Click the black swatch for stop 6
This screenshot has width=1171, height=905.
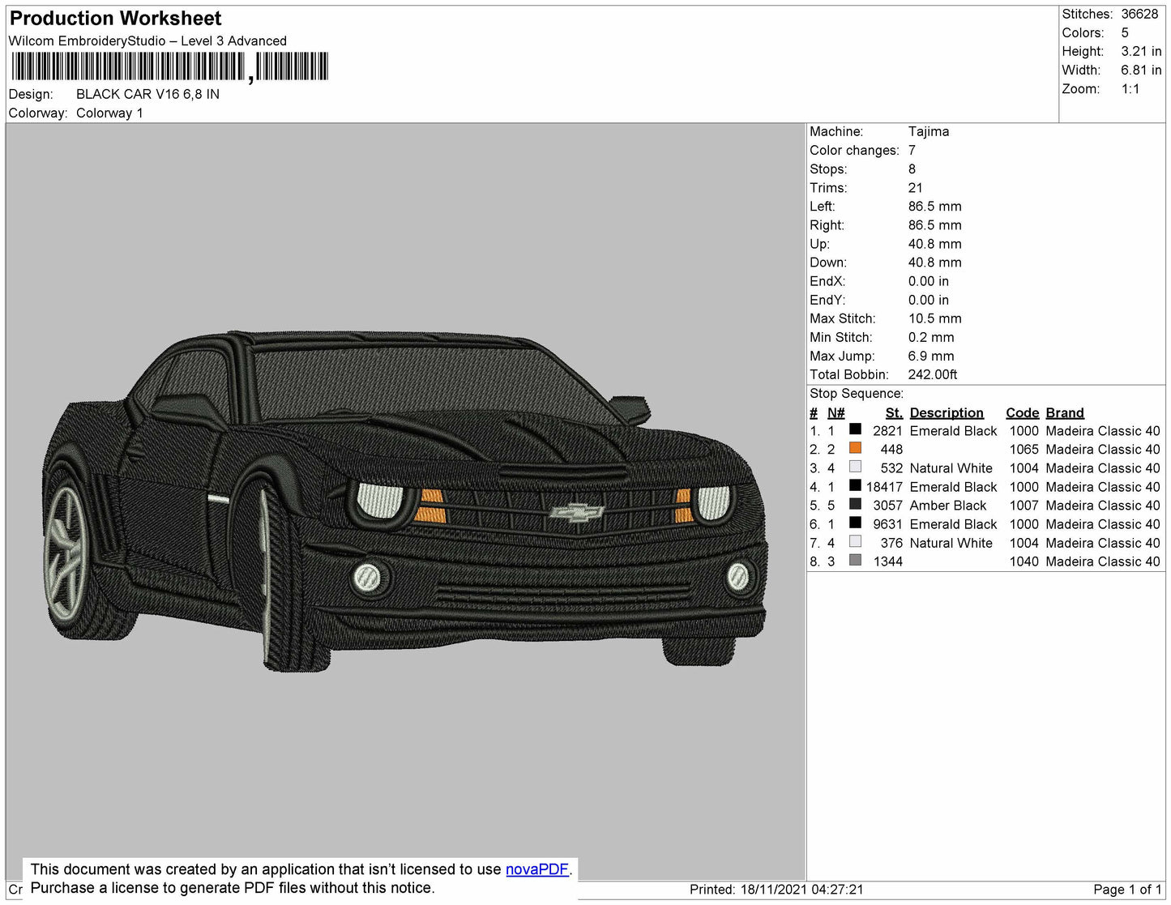coord(855,523)
